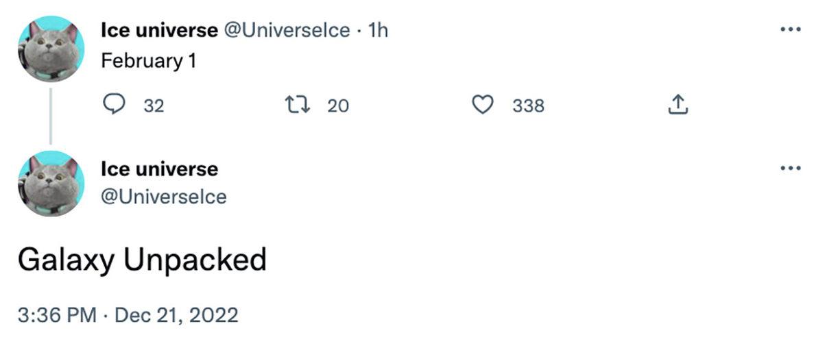Screen dimensions: 823x337
Task: Click the reply speech bubble icon
Action: (x=114, y=105)
